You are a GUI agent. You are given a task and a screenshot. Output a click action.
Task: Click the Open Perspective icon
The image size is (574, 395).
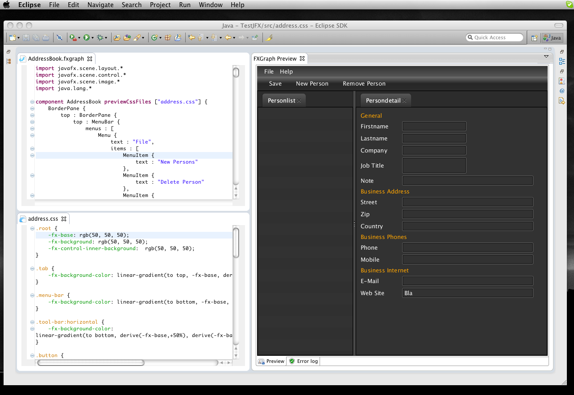click(534, 38)
